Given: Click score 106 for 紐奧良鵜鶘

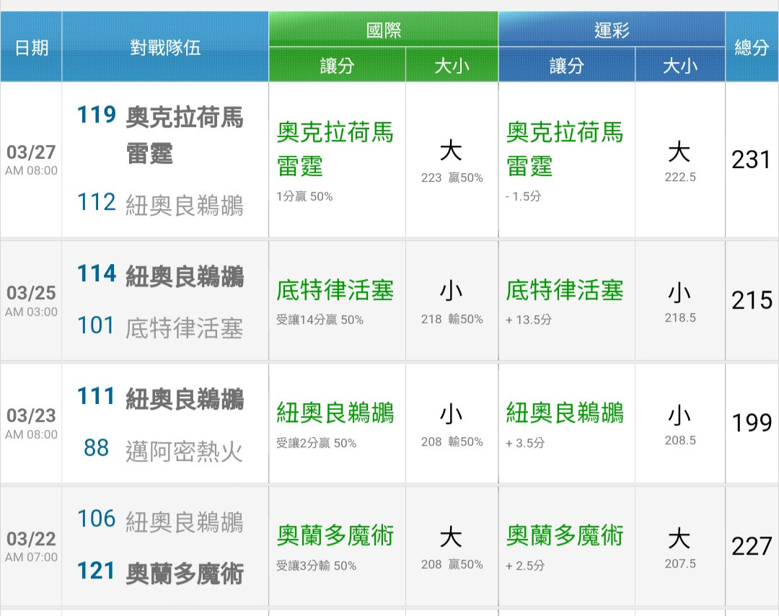Looking at the screenshot, I should point(97,519).
